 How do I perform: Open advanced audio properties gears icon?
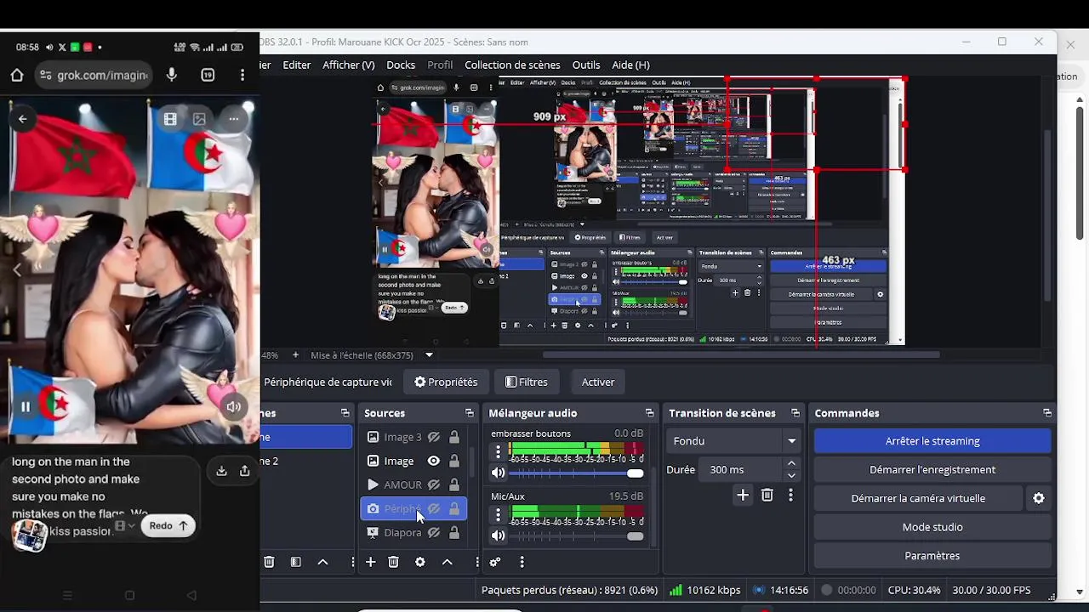pyautogui.click(x=495, y=562)
